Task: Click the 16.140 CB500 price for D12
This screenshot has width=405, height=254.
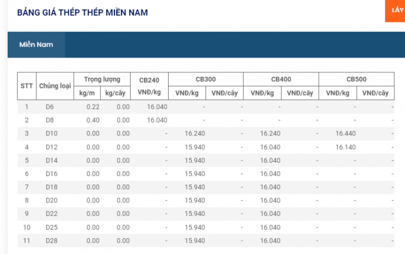Action: tap(346, 147)
